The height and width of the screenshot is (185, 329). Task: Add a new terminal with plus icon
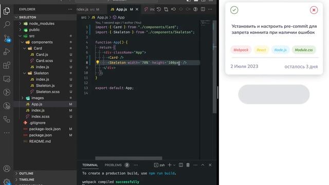coord(170,165)
